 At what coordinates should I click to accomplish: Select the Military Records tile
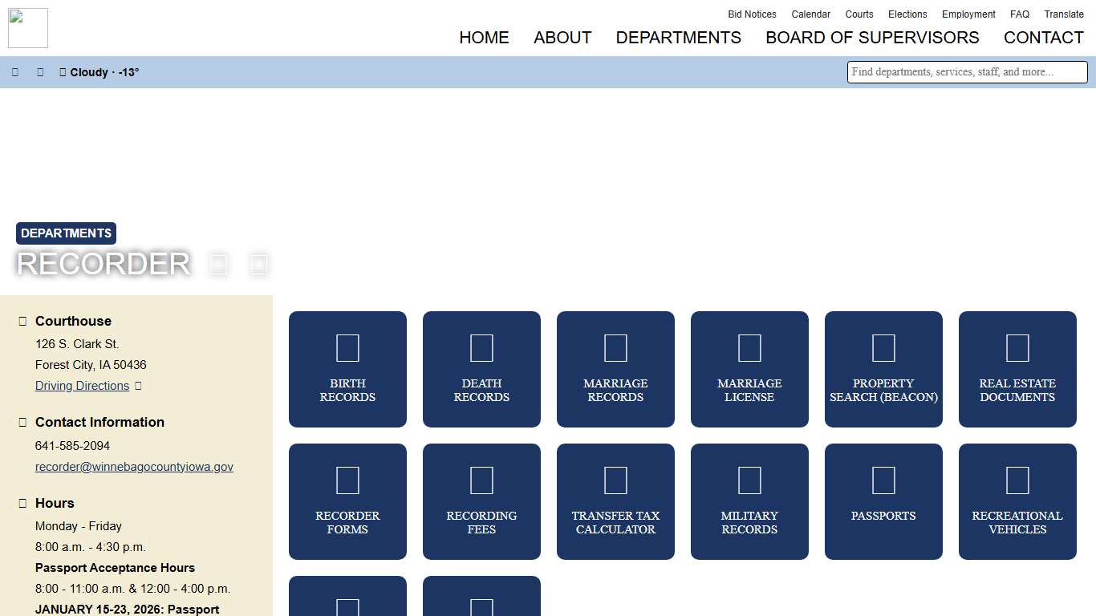[x=749, y=501]
